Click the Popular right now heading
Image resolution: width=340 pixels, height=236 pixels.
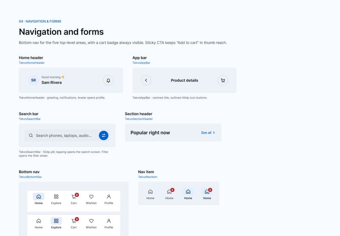(150, 133)
